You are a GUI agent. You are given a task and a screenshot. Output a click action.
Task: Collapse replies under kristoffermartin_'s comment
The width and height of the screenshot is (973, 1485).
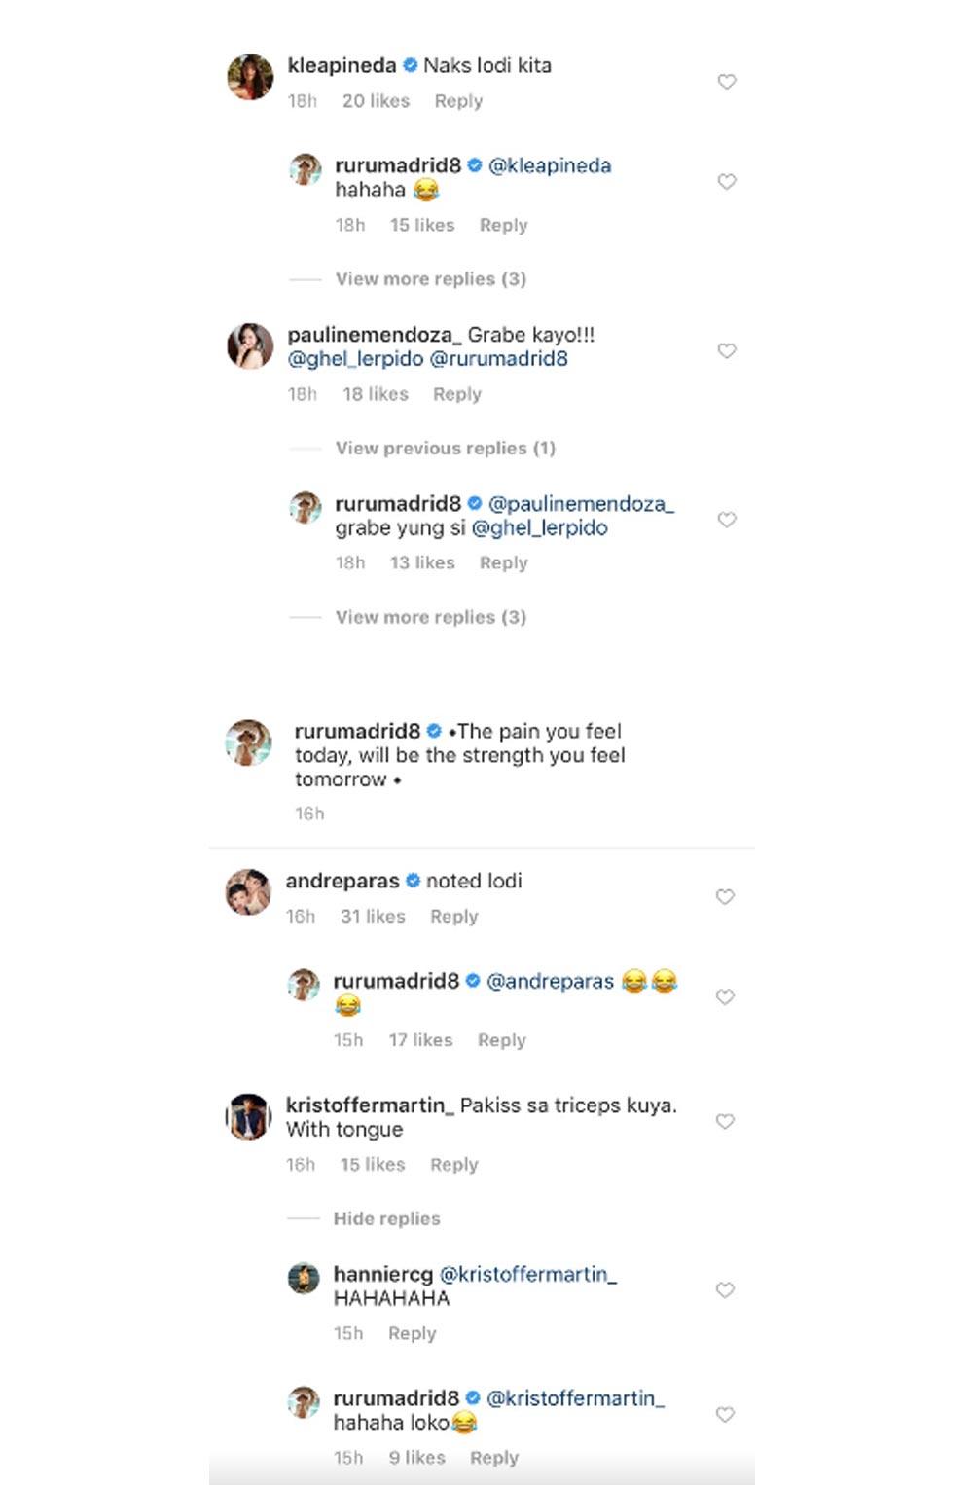tap(386, 1218)
